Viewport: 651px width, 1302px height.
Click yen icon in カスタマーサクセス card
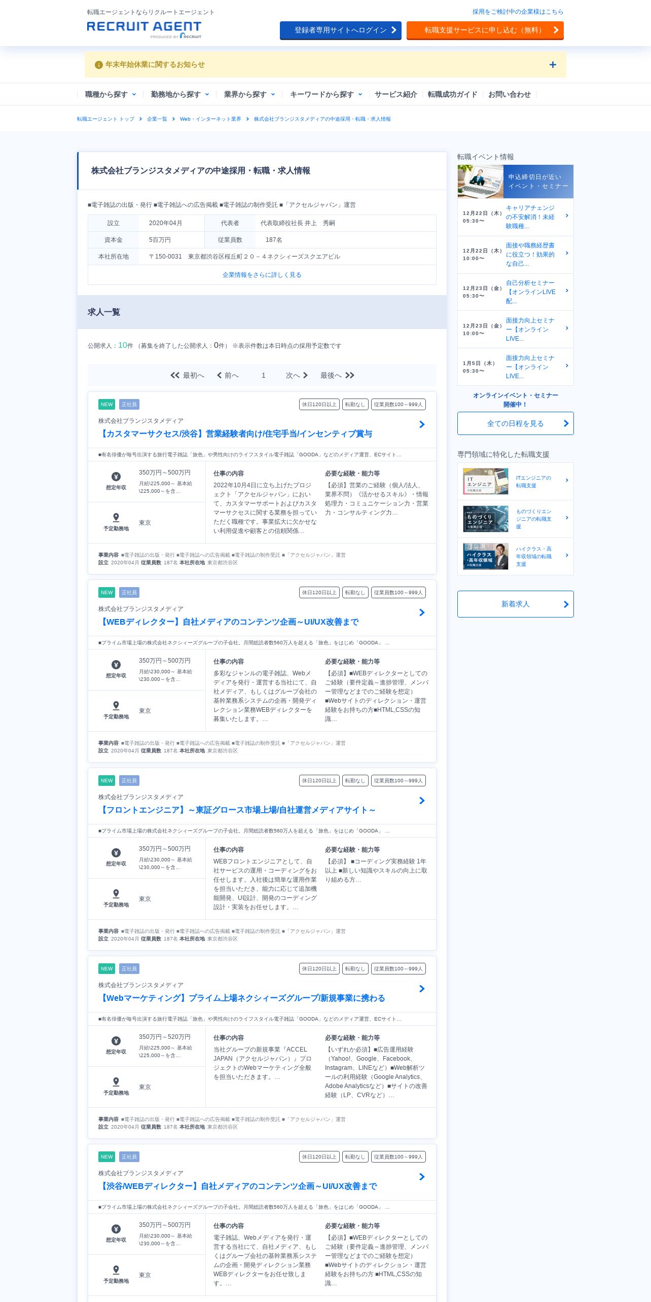[116, 477]
